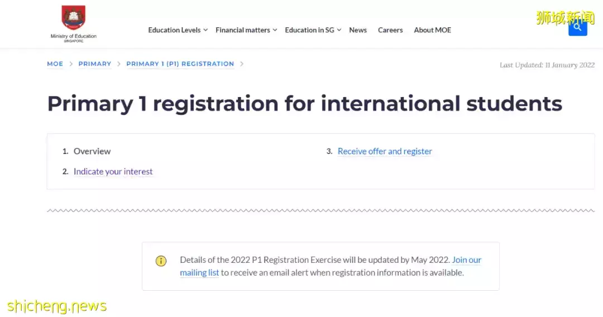The image size is (603, 317).
Task: Go to the News menu item
Action: click(358, 30)
